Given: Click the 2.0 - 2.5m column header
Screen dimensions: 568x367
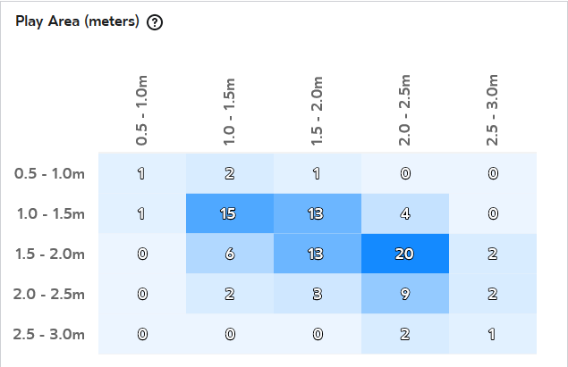Looking at the screenshot, I should 404,110.
